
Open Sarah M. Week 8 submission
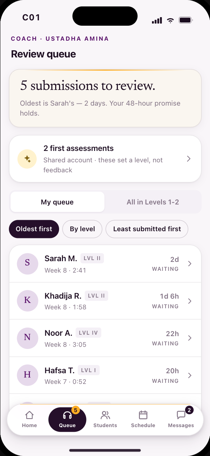click(105, 264)
